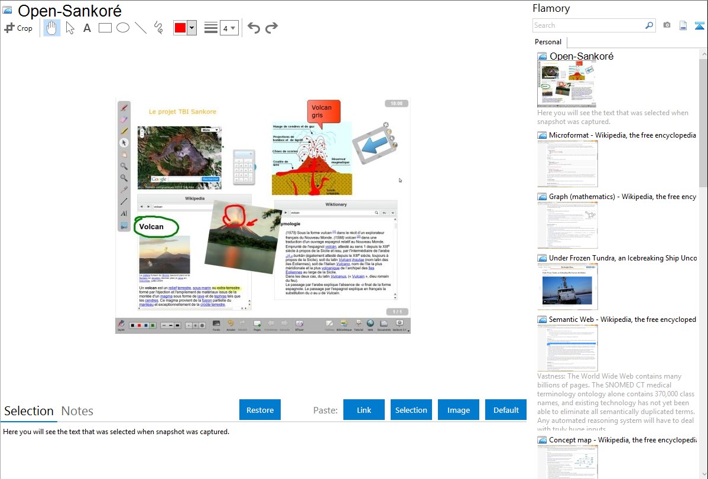Click the Sankoré eraser tool in the snapshot

tap(124, 119)
